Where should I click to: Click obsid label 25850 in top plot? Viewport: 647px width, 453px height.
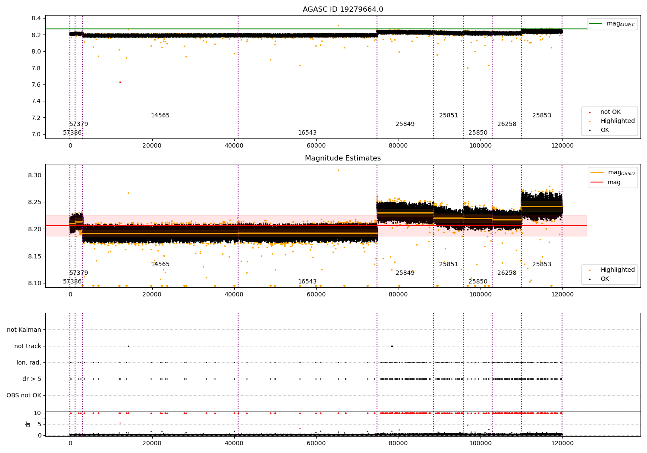pos(478,133)
